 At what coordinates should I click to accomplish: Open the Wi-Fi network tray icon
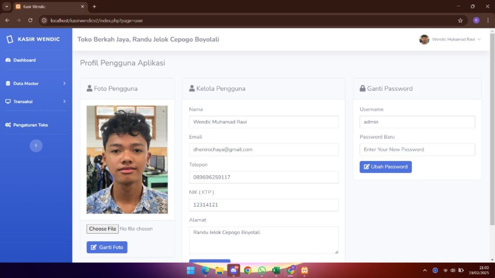pos(445,270)
